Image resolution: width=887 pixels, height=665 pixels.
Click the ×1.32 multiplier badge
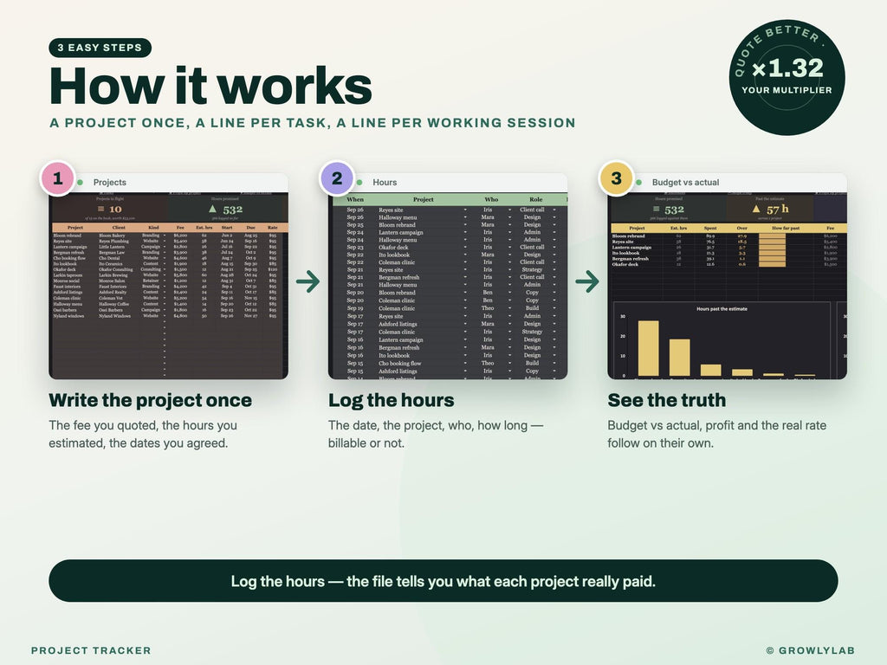787,77
